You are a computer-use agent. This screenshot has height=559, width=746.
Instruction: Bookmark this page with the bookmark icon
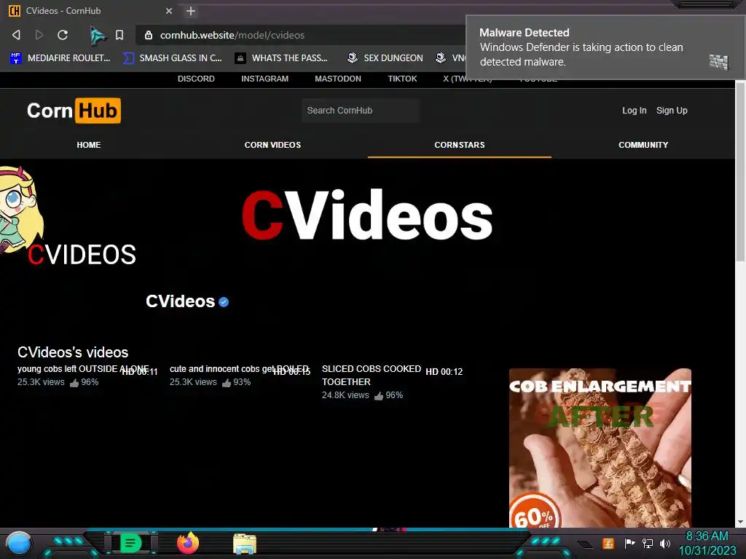tap(119, 35)
